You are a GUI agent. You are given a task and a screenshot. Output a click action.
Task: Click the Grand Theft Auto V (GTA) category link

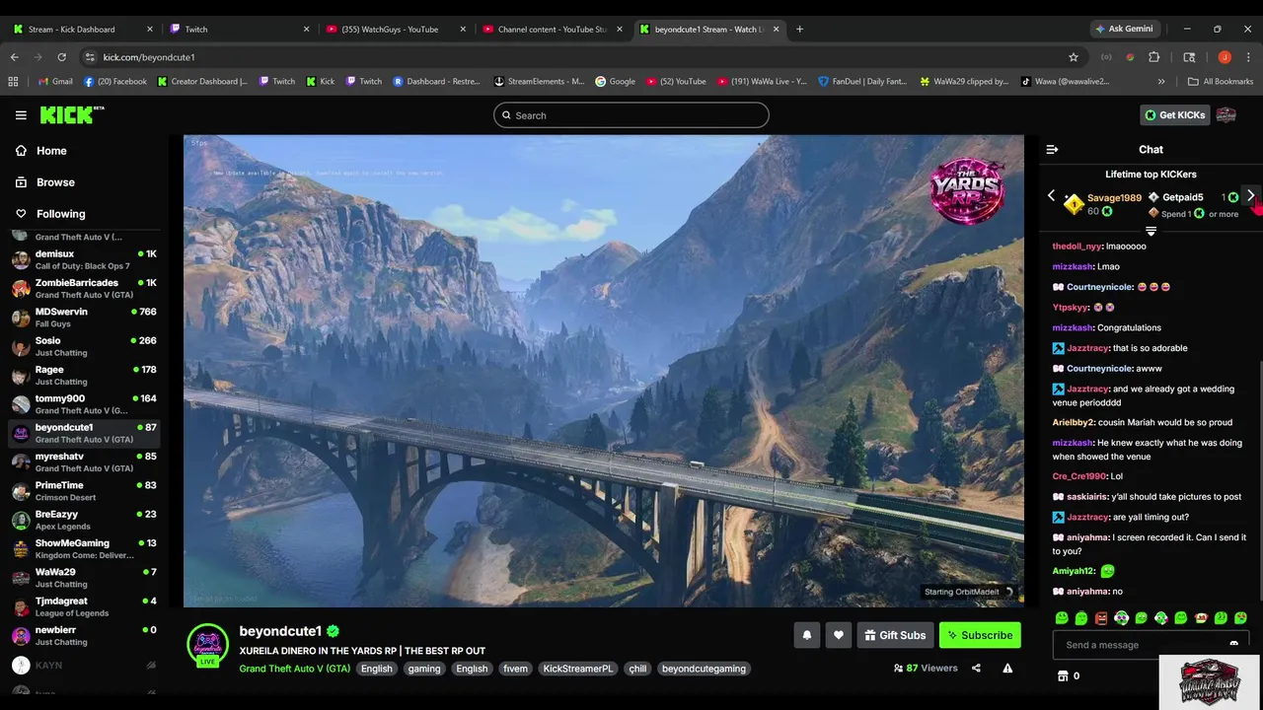(x=294, y=669)
